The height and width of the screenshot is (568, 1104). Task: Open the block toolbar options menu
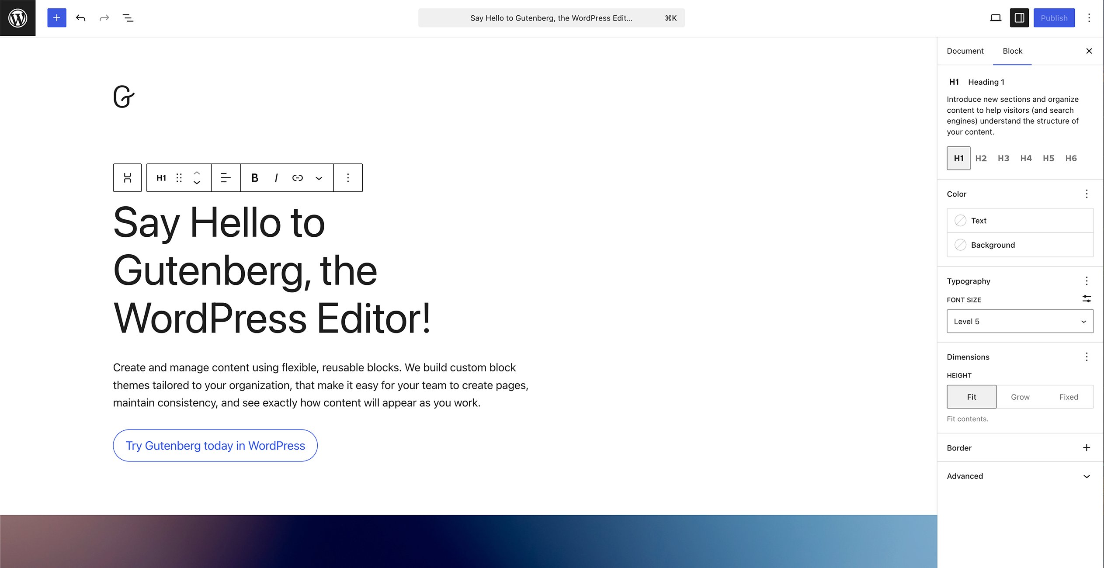click(x=348, y=178)
